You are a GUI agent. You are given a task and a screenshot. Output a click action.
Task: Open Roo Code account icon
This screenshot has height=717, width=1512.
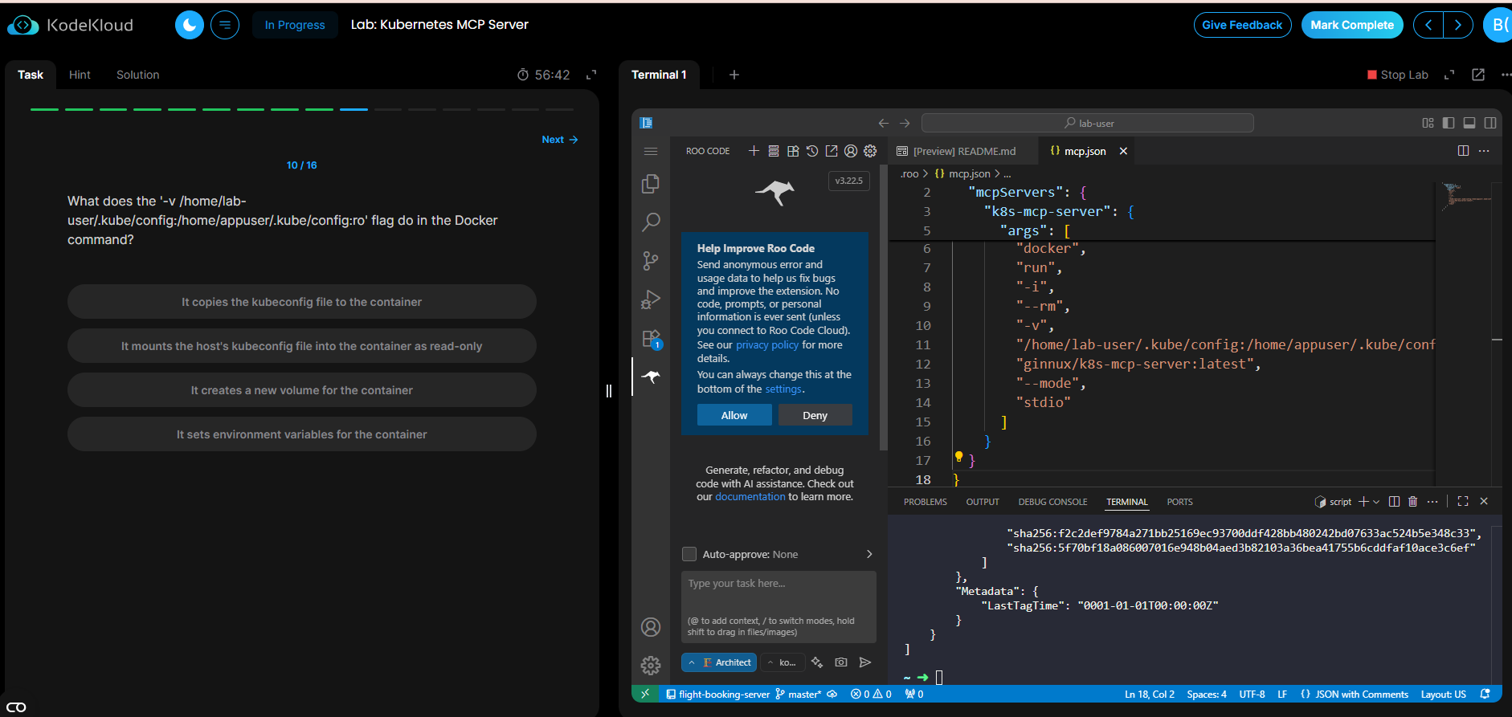pyautogui.click(x=851, y=151)
